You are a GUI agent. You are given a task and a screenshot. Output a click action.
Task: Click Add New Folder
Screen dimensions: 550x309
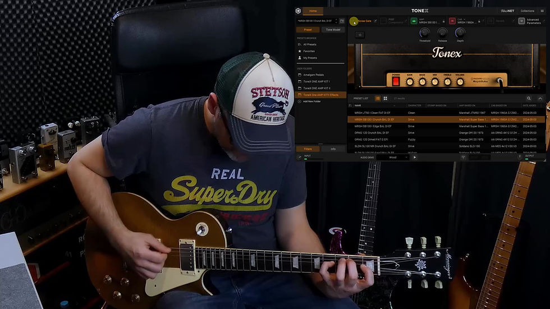click(312, 102)
